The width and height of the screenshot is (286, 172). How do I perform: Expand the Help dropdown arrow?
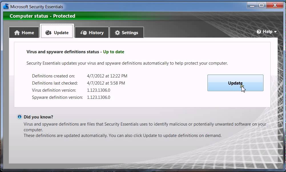point(275,32)
